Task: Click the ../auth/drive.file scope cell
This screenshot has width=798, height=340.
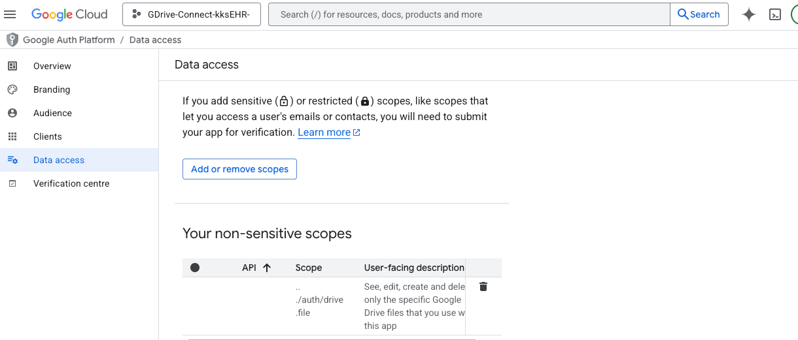Action: 319,300
